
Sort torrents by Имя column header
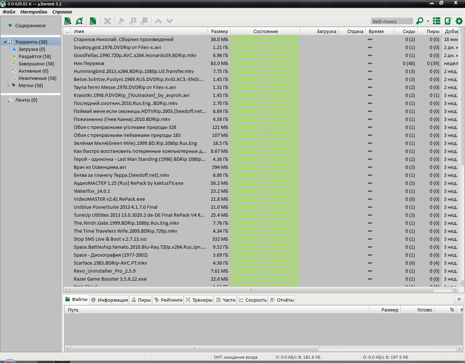pos(139,31)
